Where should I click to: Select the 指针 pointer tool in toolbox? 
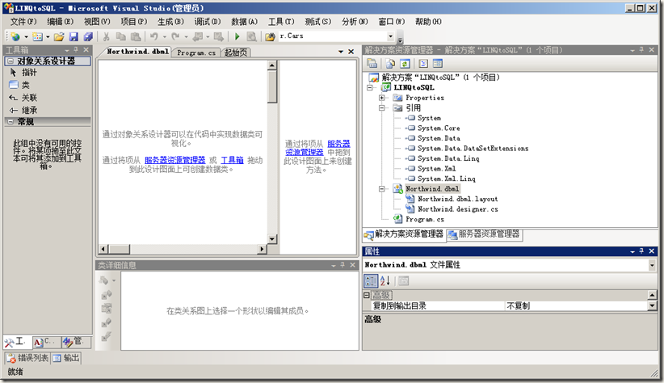pos(48,73)
